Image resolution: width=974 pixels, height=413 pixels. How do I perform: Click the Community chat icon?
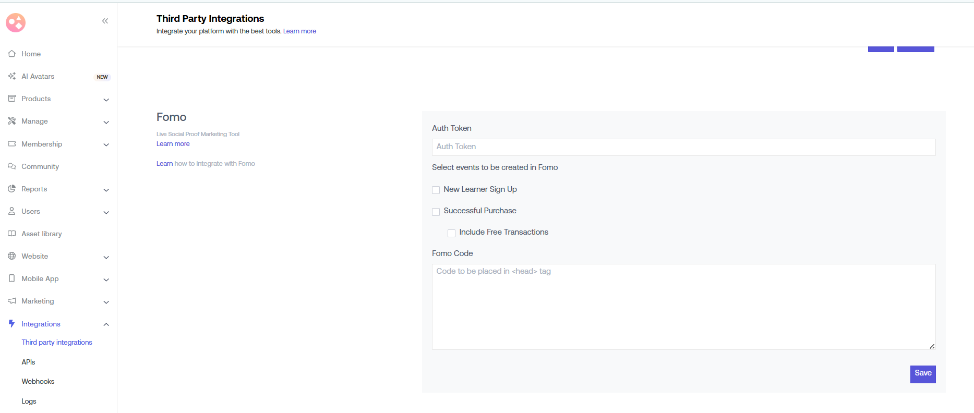point(11,166)
